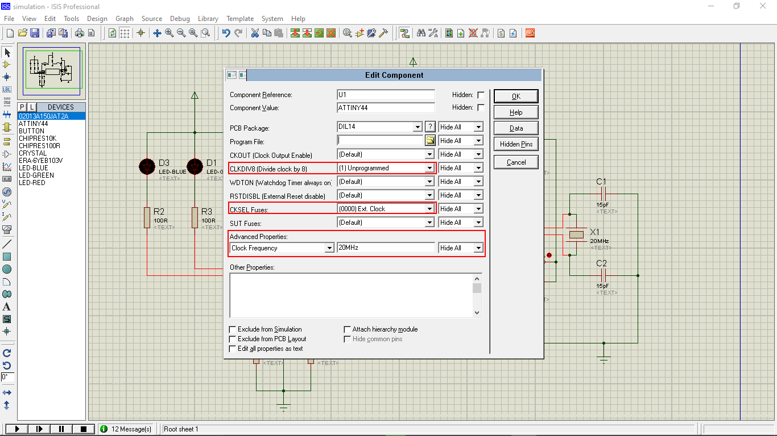This screenshot has width=777, height=436.
Task: Click the PCB package question mark button
Action: [x=430, y=127]
